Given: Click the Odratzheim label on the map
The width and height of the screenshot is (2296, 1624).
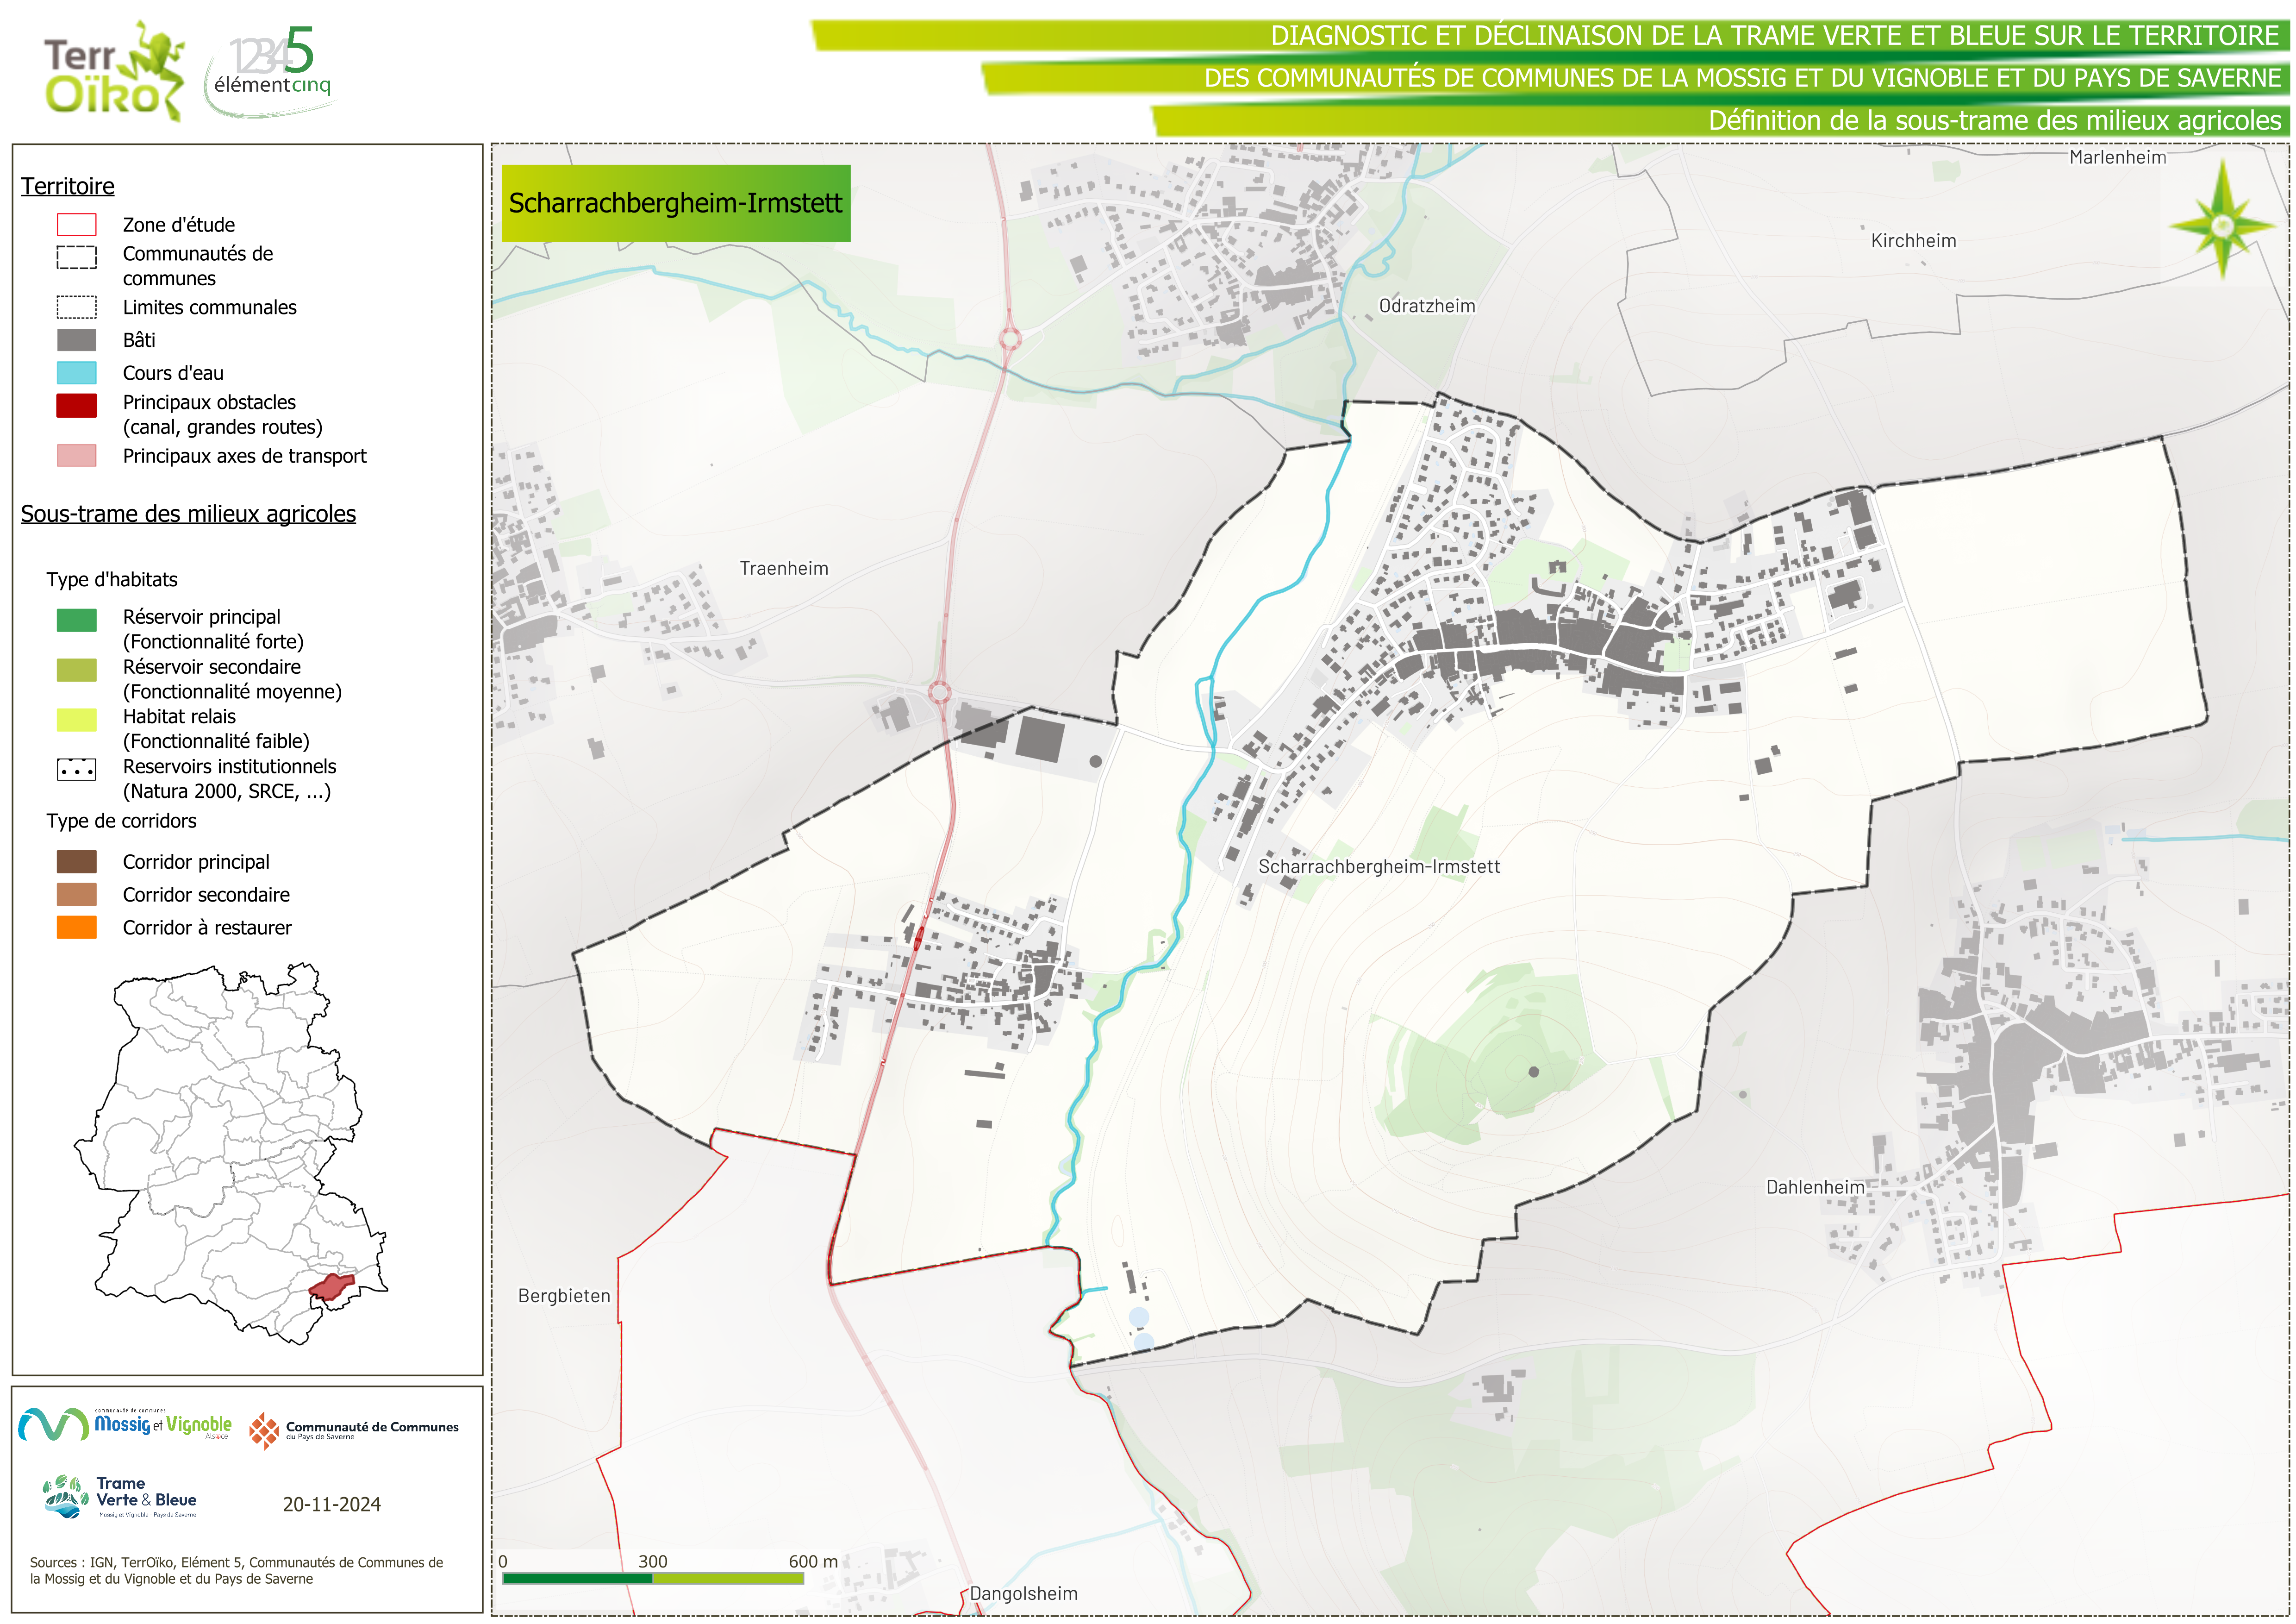Looking at the screenshot, I should pos(1426,306).
